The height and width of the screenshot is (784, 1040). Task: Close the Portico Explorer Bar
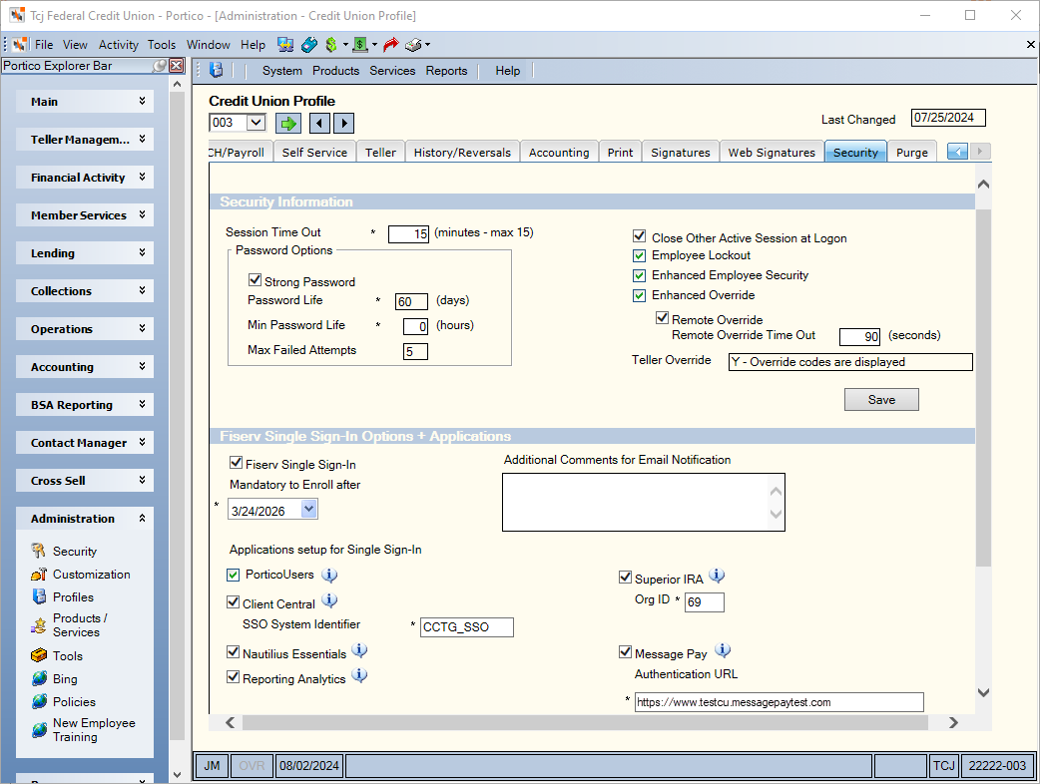(177, 66)
